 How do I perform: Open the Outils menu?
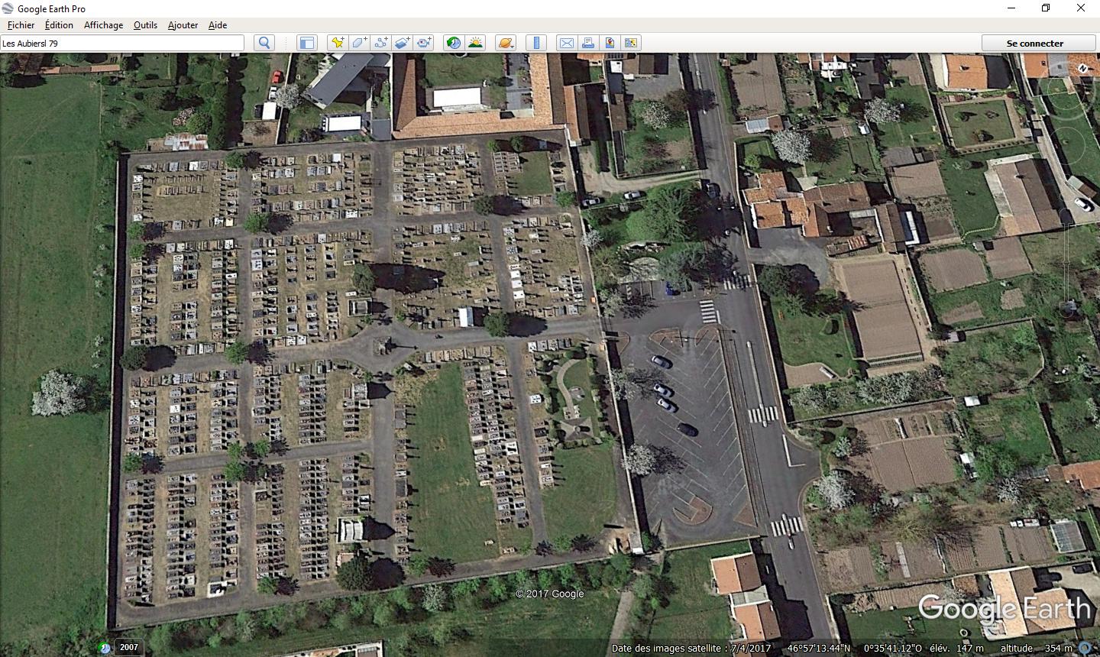point(145,24)
